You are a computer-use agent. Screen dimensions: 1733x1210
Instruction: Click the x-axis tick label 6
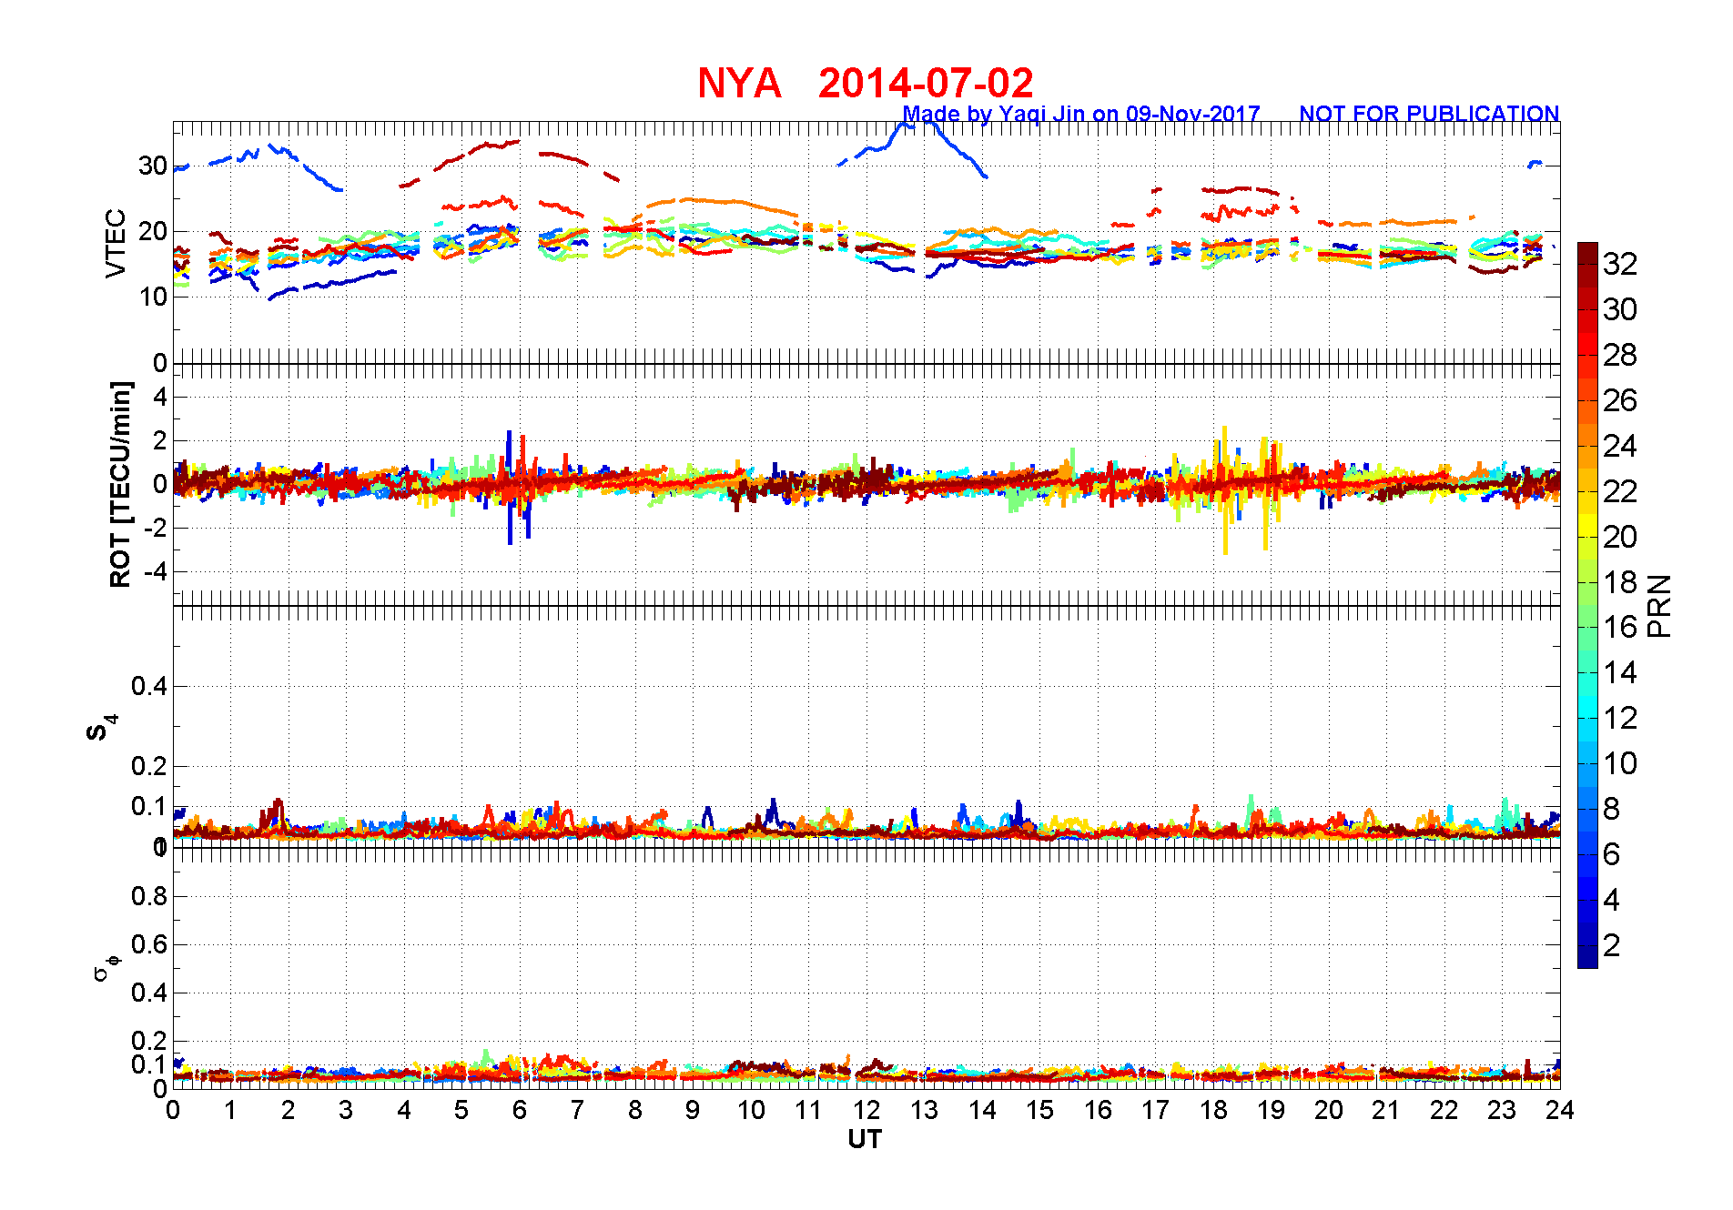click(520, 1110)
